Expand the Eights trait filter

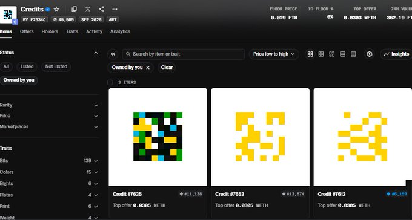tap(49, 184)
